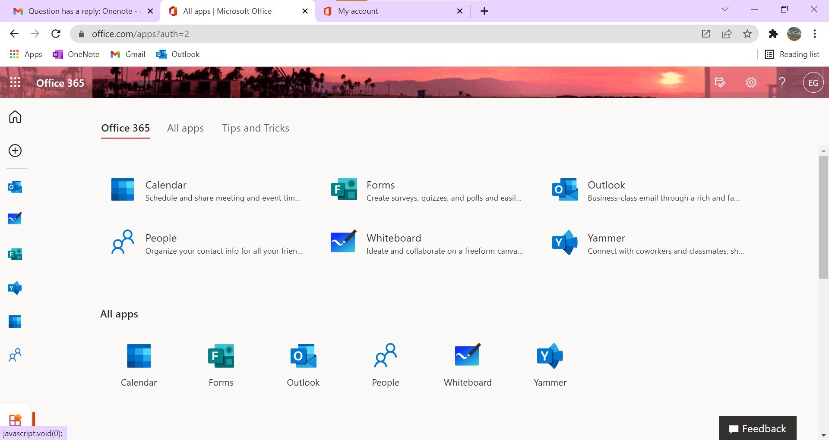Click the scrollbar down arrow
829x440 pixels.
823,435
